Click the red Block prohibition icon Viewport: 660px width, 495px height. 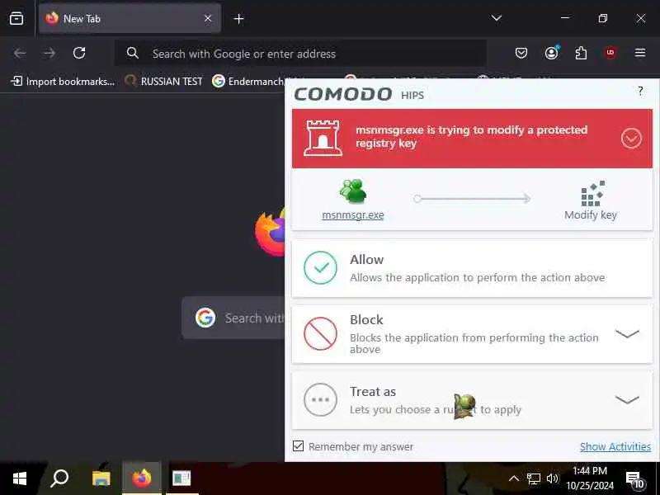coord(320,334)
